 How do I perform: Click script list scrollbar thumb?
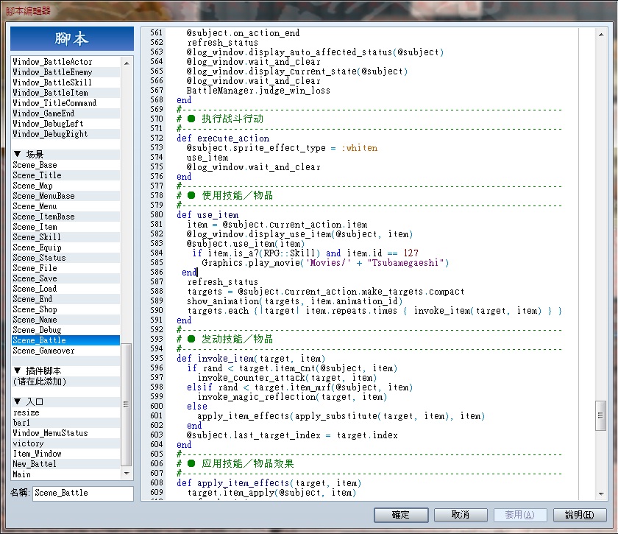(126, 404)
